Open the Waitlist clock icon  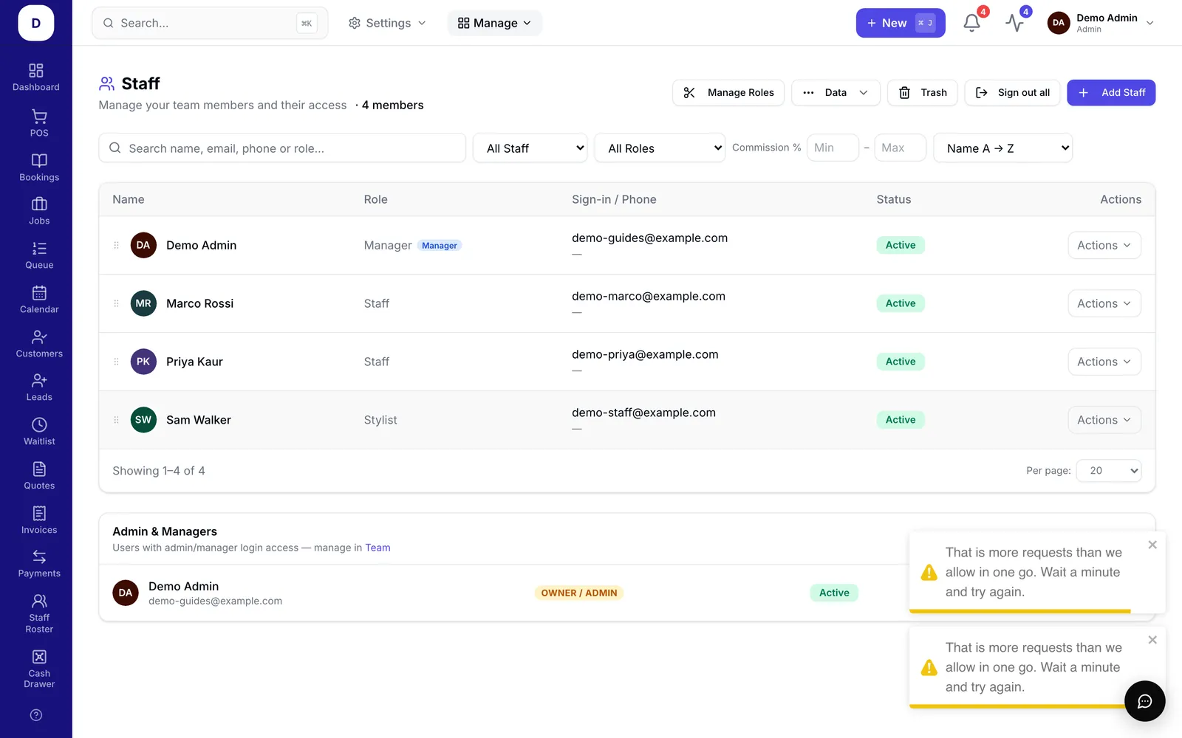(39, 425)
